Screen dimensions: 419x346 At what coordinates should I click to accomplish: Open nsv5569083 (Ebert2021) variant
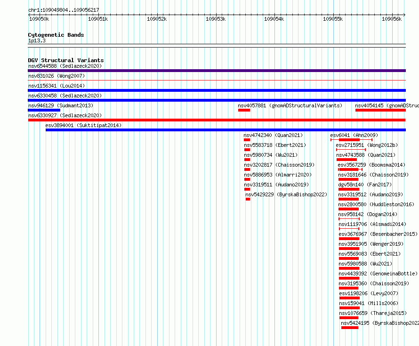click(x=370, y=254)
